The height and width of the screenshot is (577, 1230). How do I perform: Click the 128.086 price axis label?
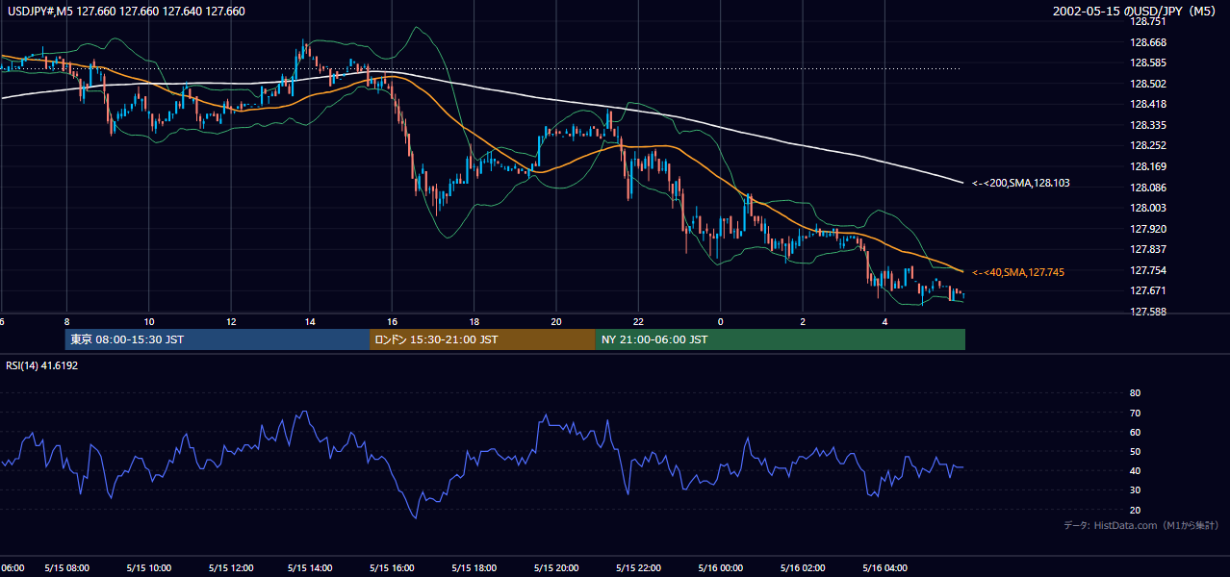1148,188
